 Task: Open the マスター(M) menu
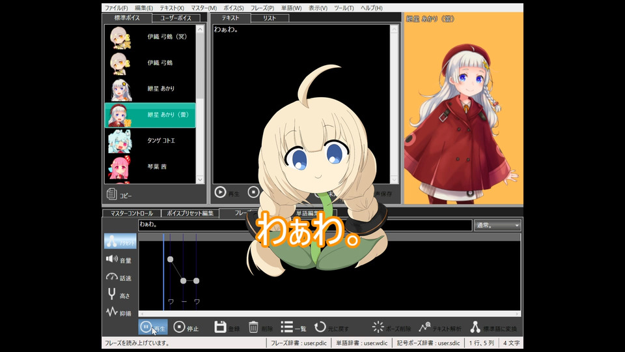click(x=204, y=8)
